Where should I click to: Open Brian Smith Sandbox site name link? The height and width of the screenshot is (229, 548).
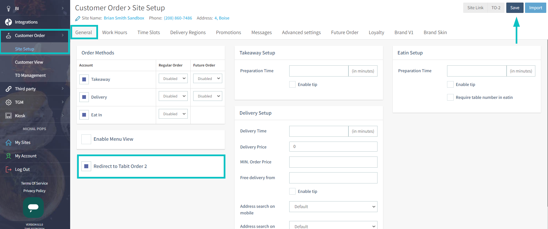(124, 18)
